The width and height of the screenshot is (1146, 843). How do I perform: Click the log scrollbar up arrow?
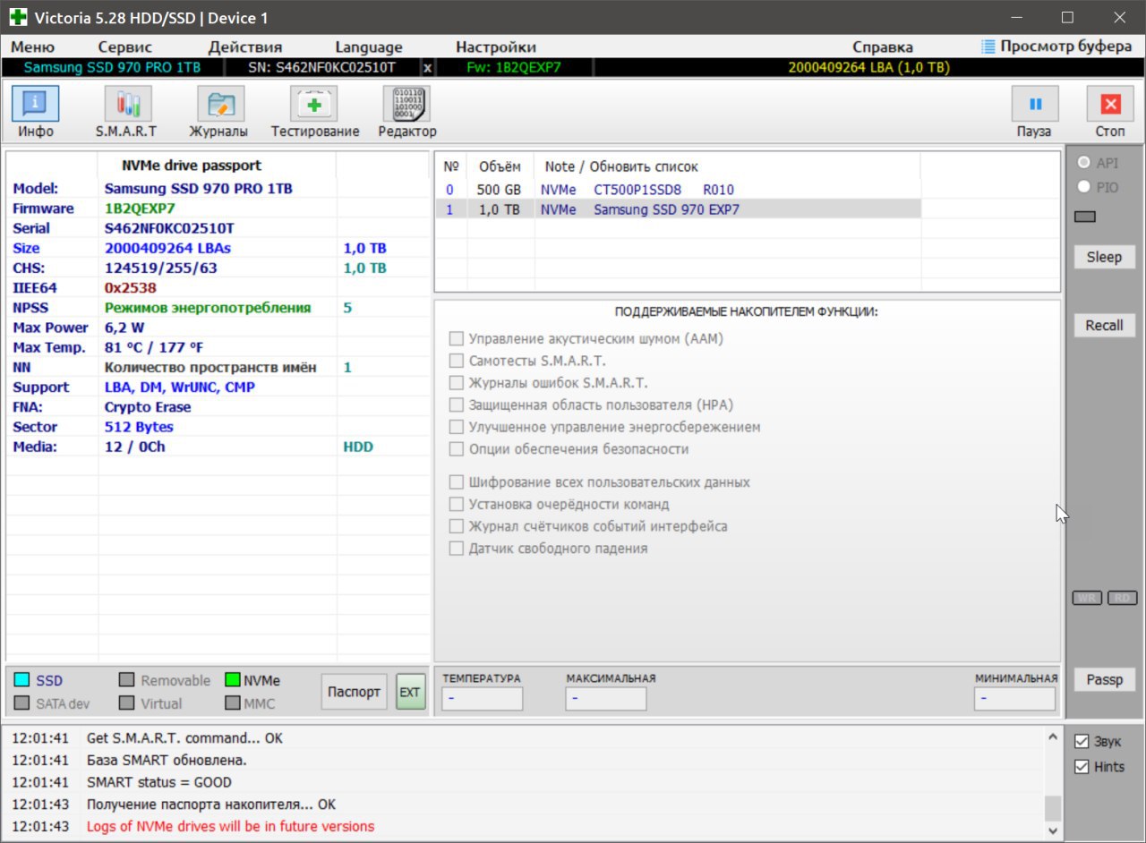(1052, 737)
